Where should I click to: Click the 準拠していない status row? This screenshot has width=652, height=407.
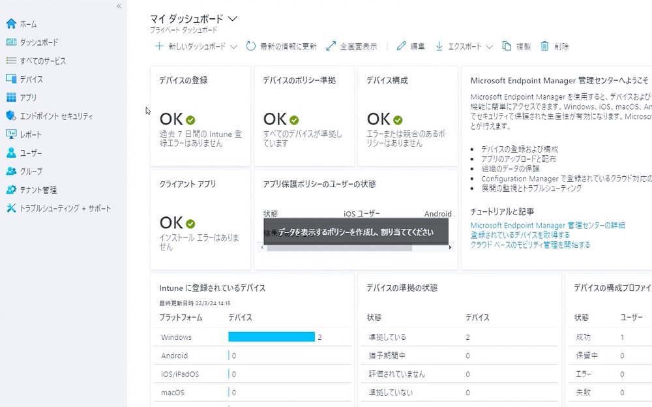coord(460,392)
